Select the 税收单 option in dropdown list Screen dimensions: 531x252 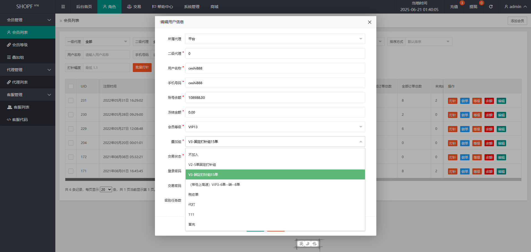193,194
